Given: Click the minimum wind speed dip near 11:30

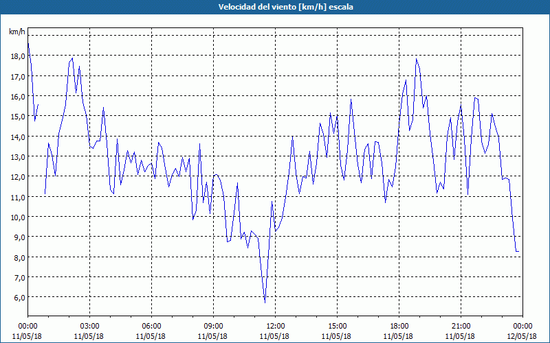Looking at the screenshot, I should (x=265, y=303).
